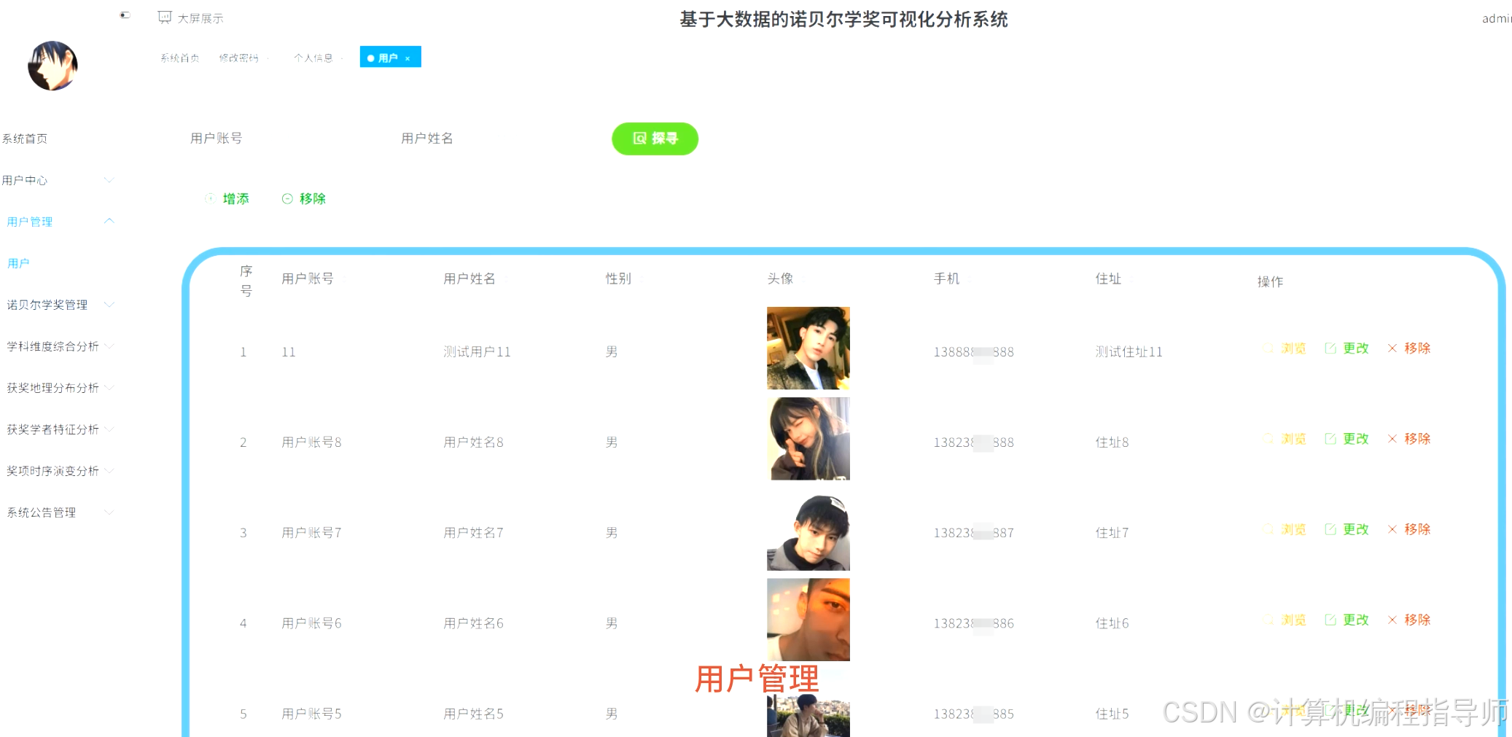This screenshot has width=1512, height=737.
Task: Close the 用户 tab
Action: click(408, 58)
